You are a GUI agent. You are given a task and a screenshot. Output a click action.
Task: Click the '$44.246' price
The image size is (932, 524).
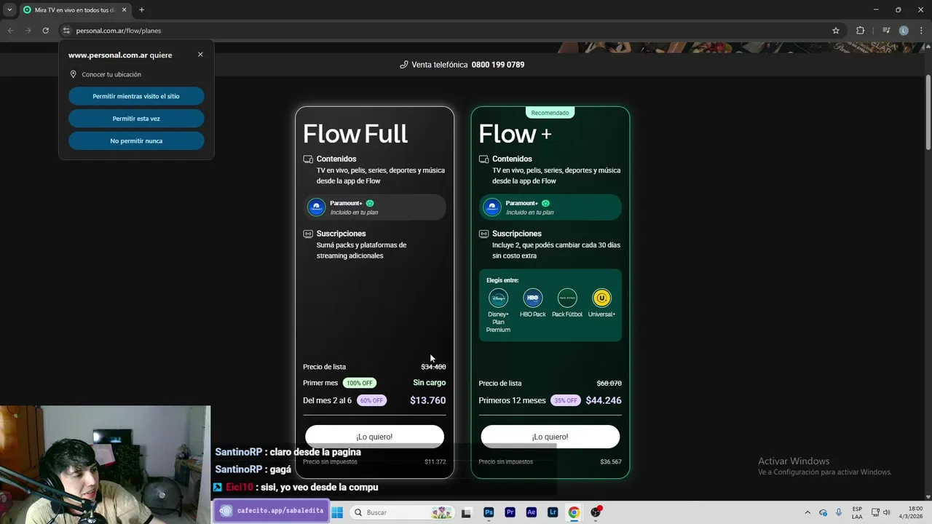604,400
